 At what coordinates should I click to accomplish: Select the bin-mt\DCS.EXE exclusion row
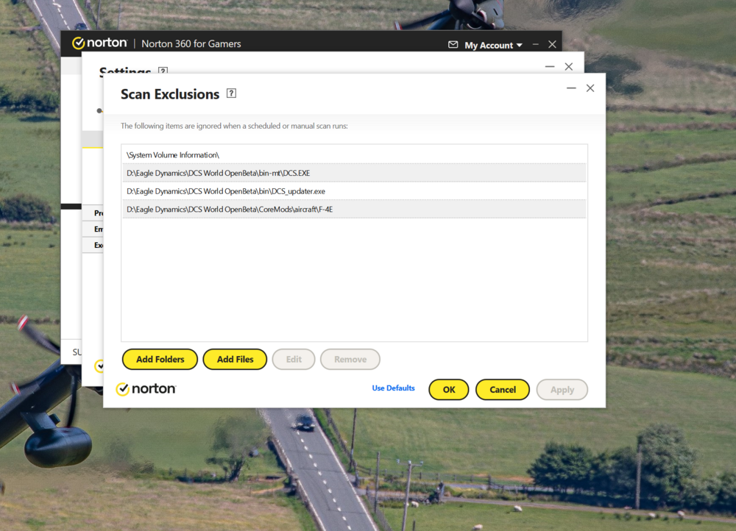355,173
